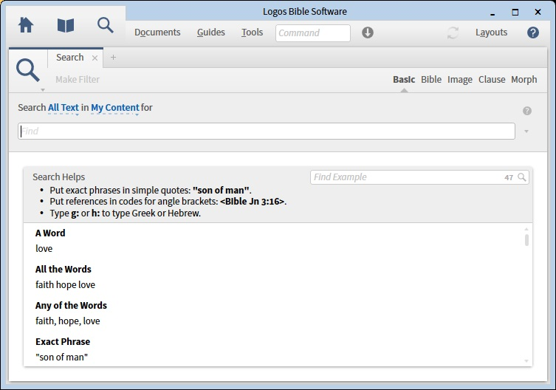Open the search panel menu arrow
This screenshot has height=390, width=556.
pyautogui.click(x=43, y=89)
